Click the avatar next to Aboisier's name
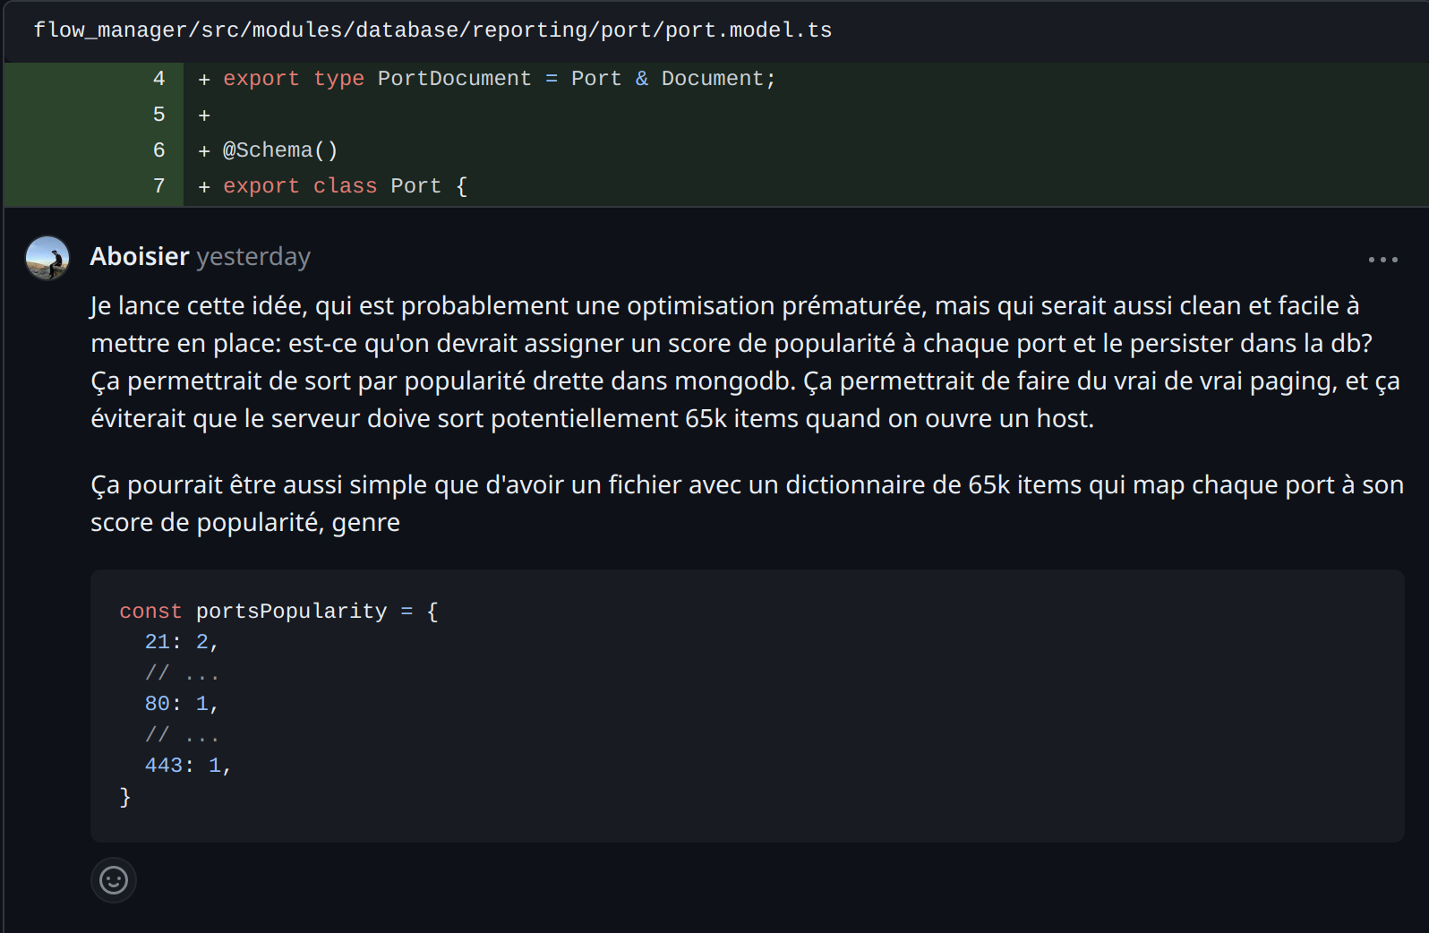This screenshot has height=933, width=1429. [47, 257]
